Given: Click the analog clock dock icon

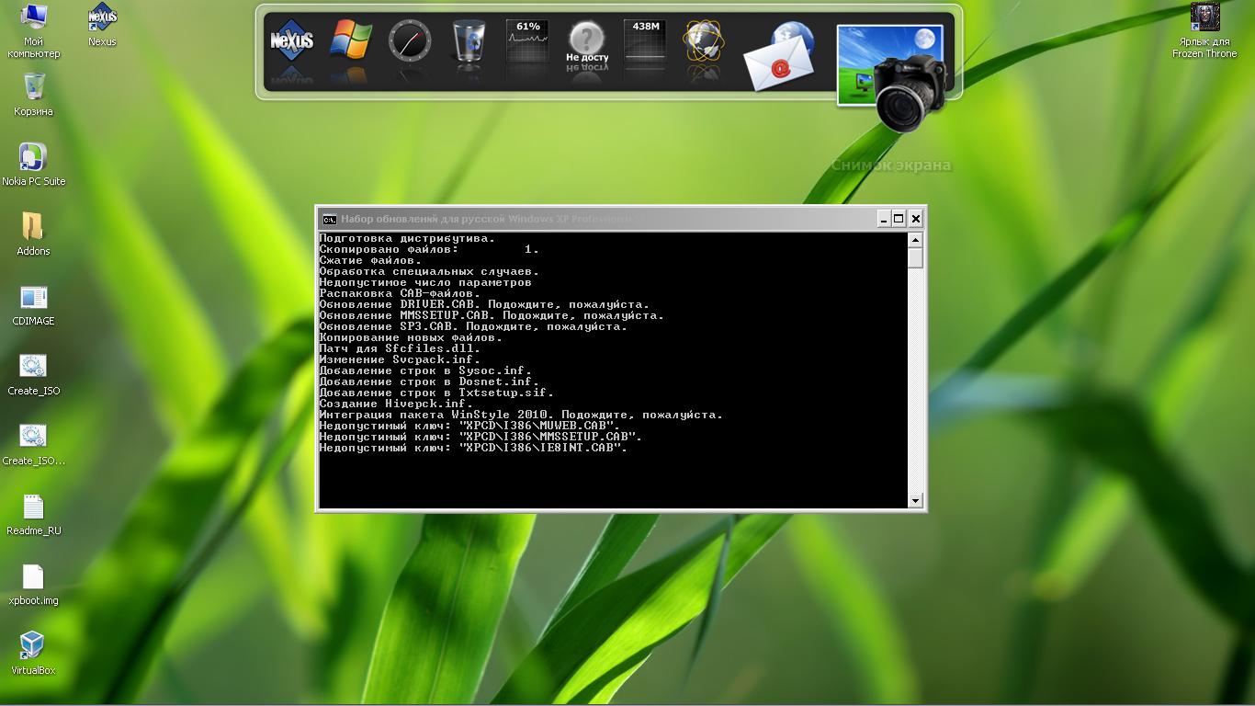Looking at the screenshot, I should tap(410, 41).
